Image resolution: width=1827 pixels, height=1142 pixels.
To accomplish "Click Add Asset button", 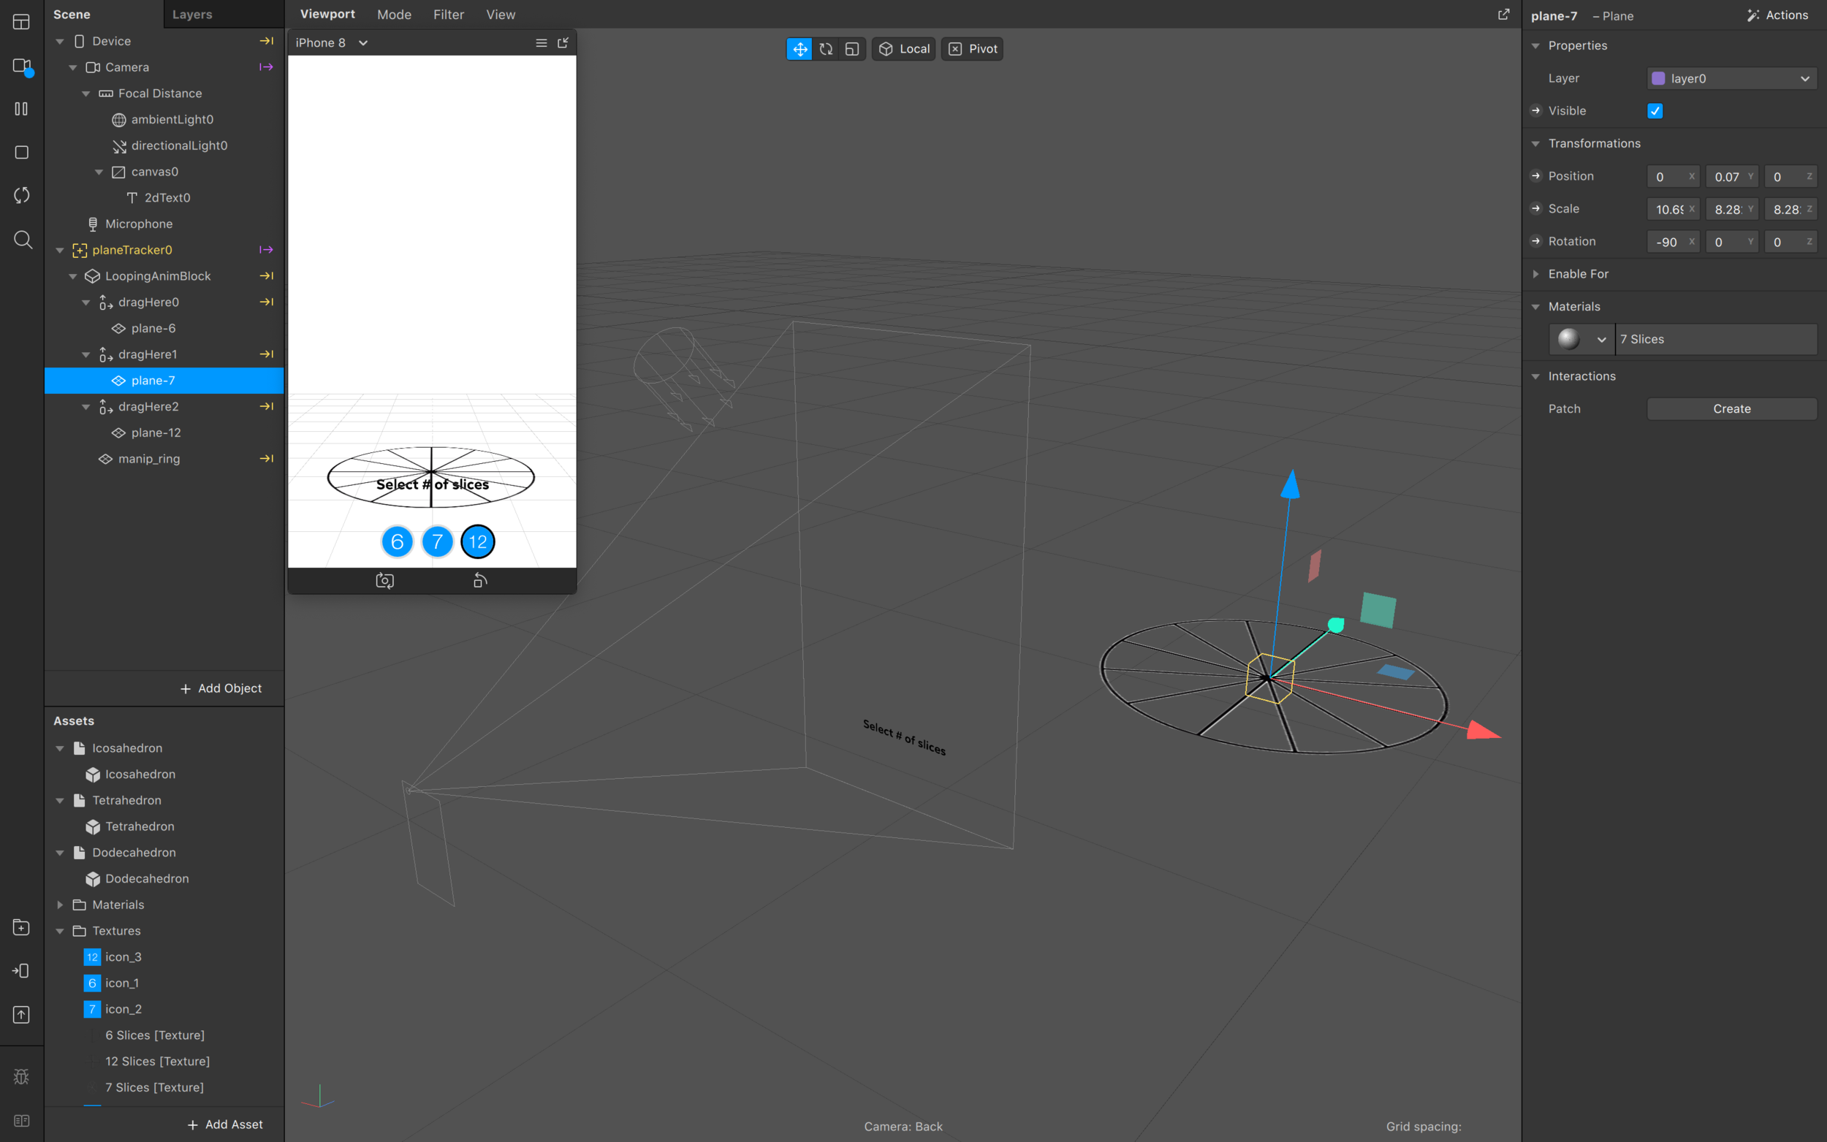I will (225, 1124).
